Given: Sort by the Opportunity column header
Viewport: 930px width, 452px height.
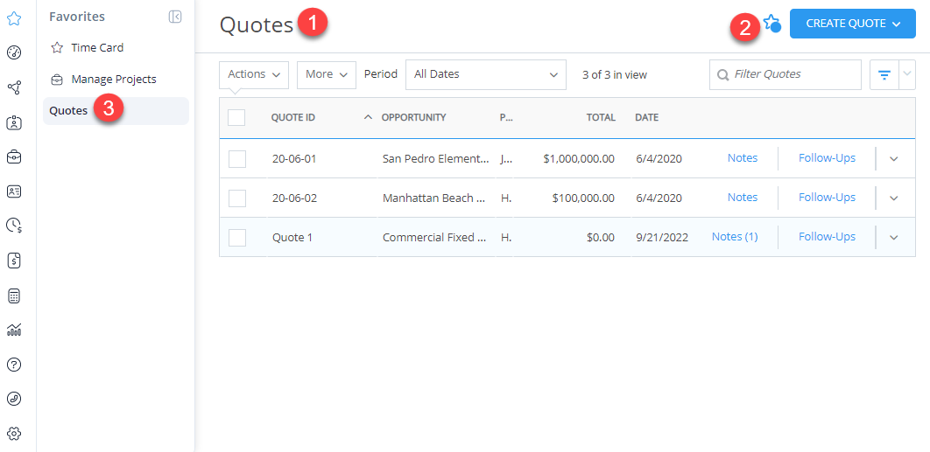Looking at the screenshot, I should [x=413, y=117].
